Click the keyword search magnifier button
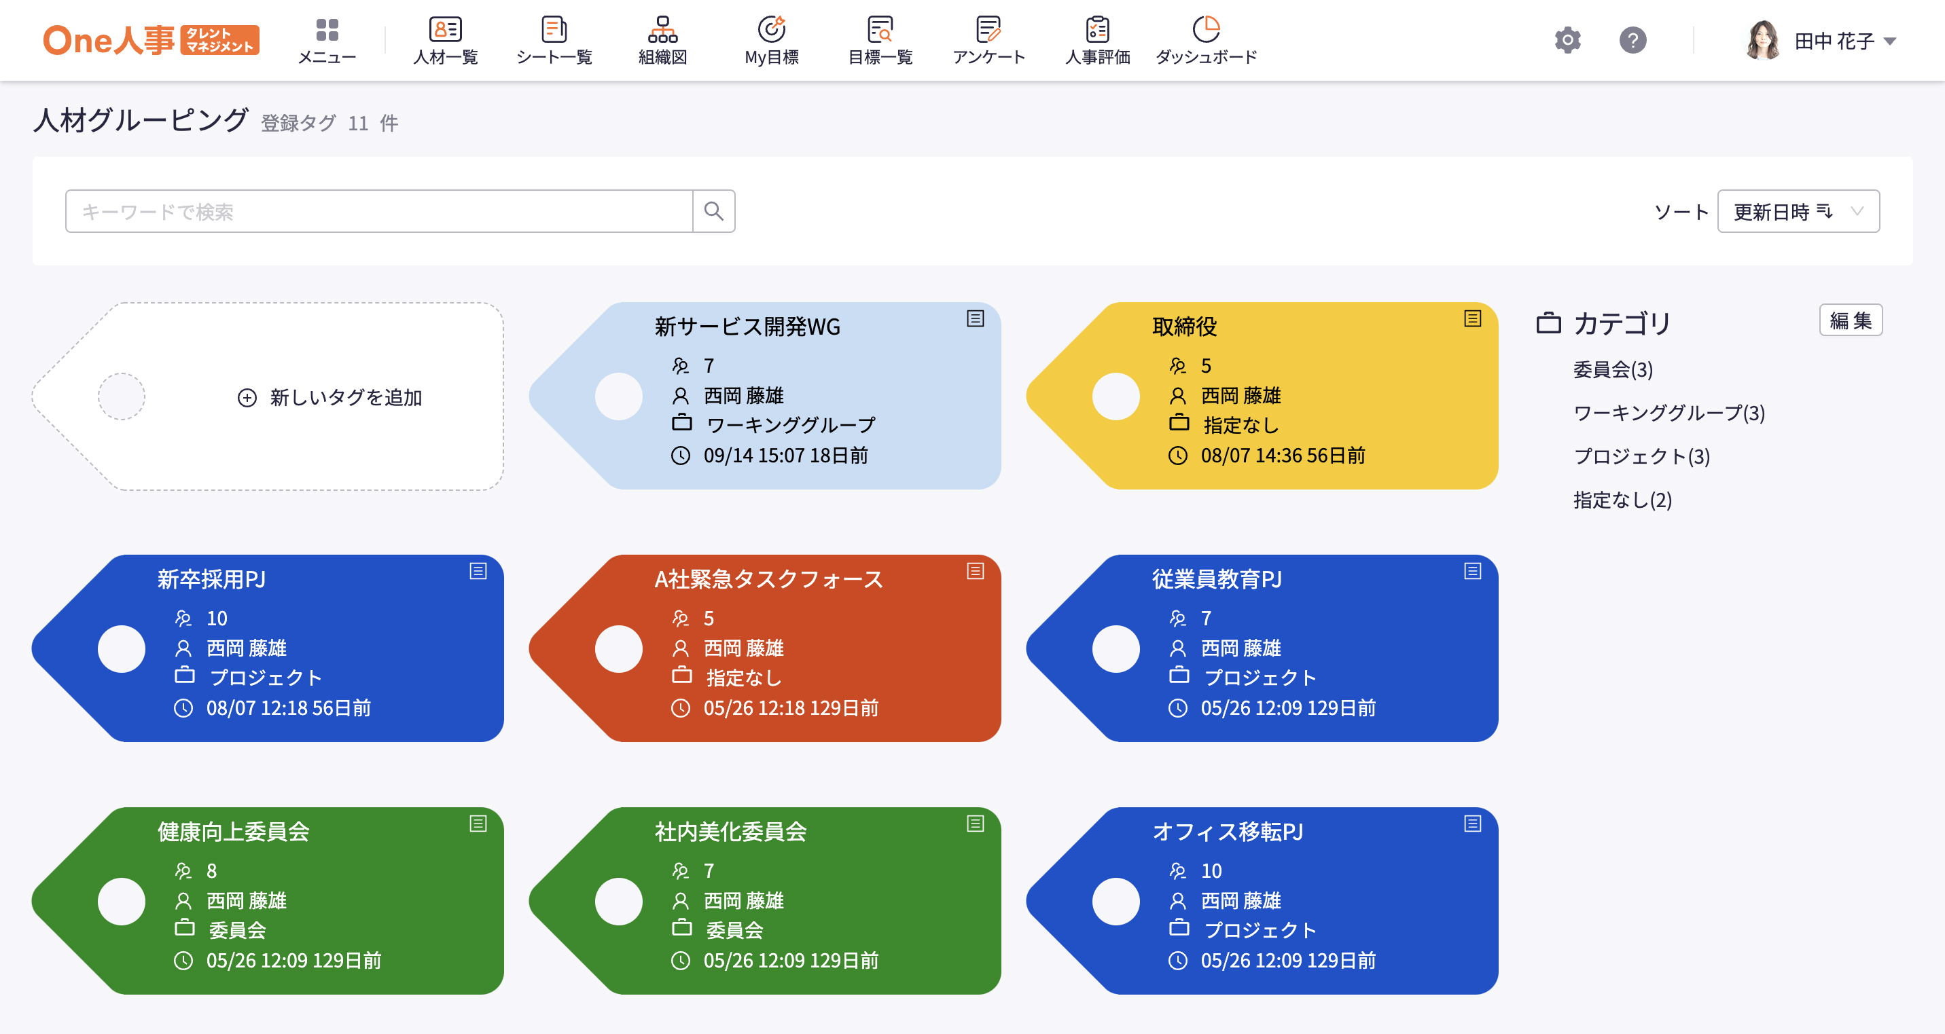 point(713,211)
